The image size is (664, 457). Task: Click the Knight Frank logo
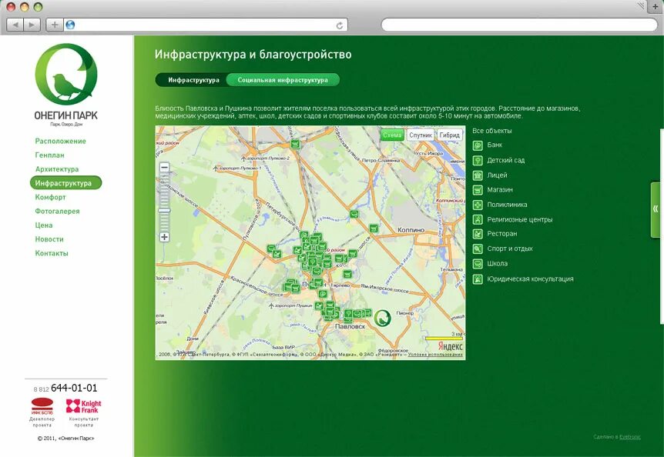point(83,406)
